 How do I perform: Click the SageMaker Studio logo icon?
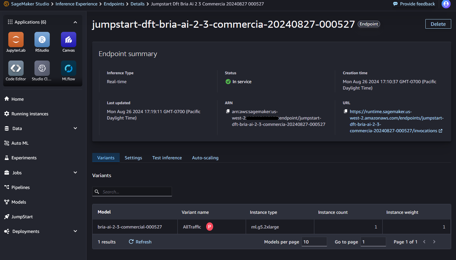(x=6, y=4)
